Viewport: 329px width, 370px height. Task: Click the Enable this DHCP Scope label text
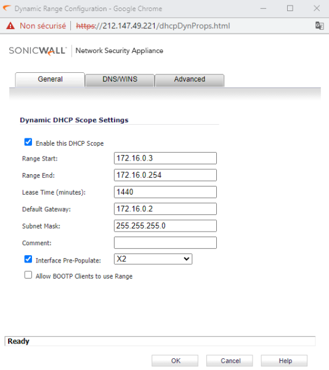point(70,143)
